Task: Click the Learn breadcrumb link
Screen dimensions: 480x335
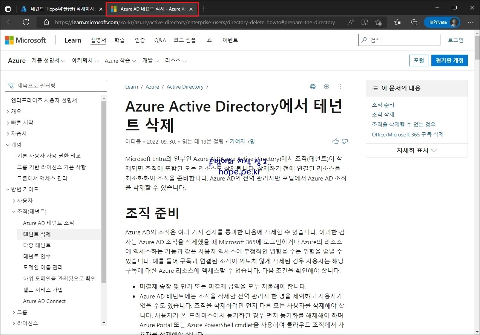Action: pyautogui.click(x=132, y=87)
